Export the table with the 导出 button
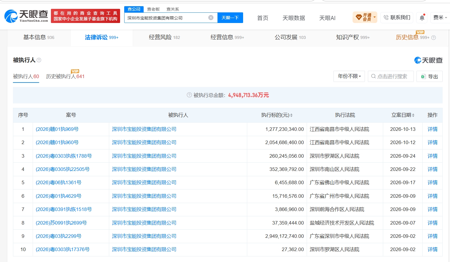This screenshot has width=450, height=262. pyautogui.click(x=429, y=76)
